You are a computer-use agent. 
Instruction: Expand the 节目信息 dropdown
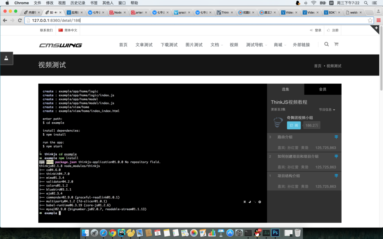tap(327, 110)
